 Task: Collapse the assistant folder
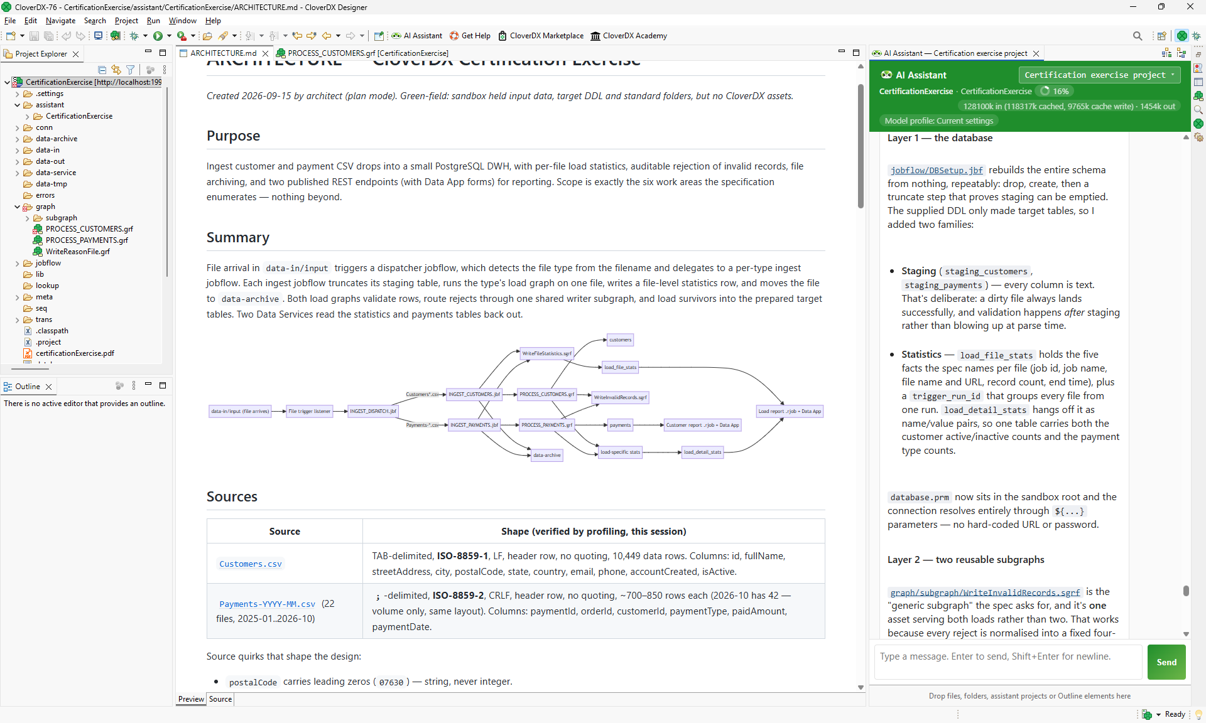pos(18,105)
